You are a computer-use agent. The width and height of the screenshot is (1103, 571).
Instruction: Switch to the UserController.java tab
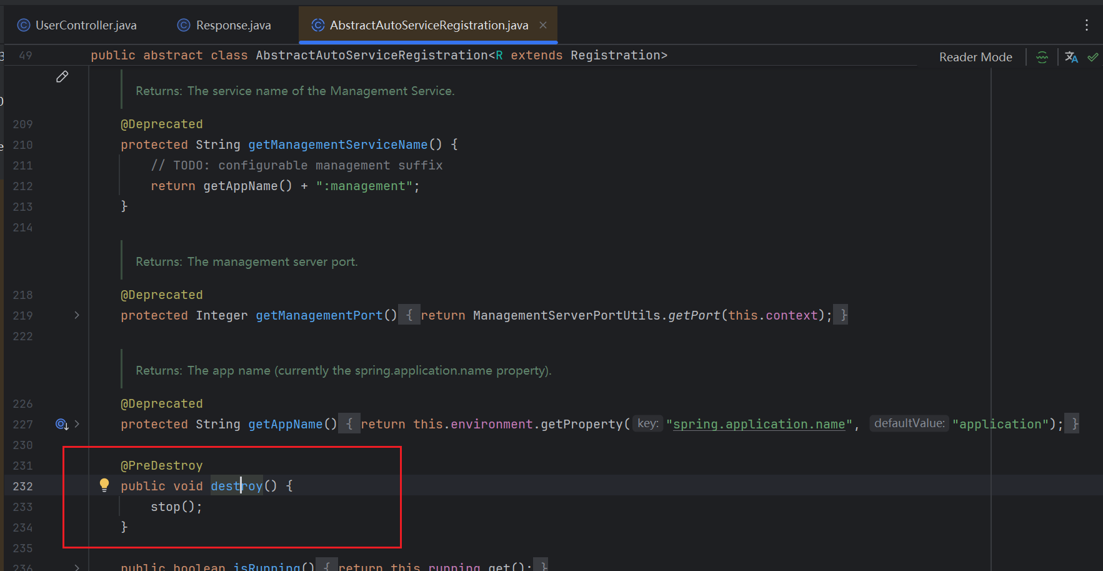pos(86,25)
